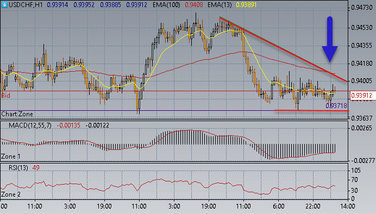Click the EMA(100) indicator label

[x=166, y=4]
